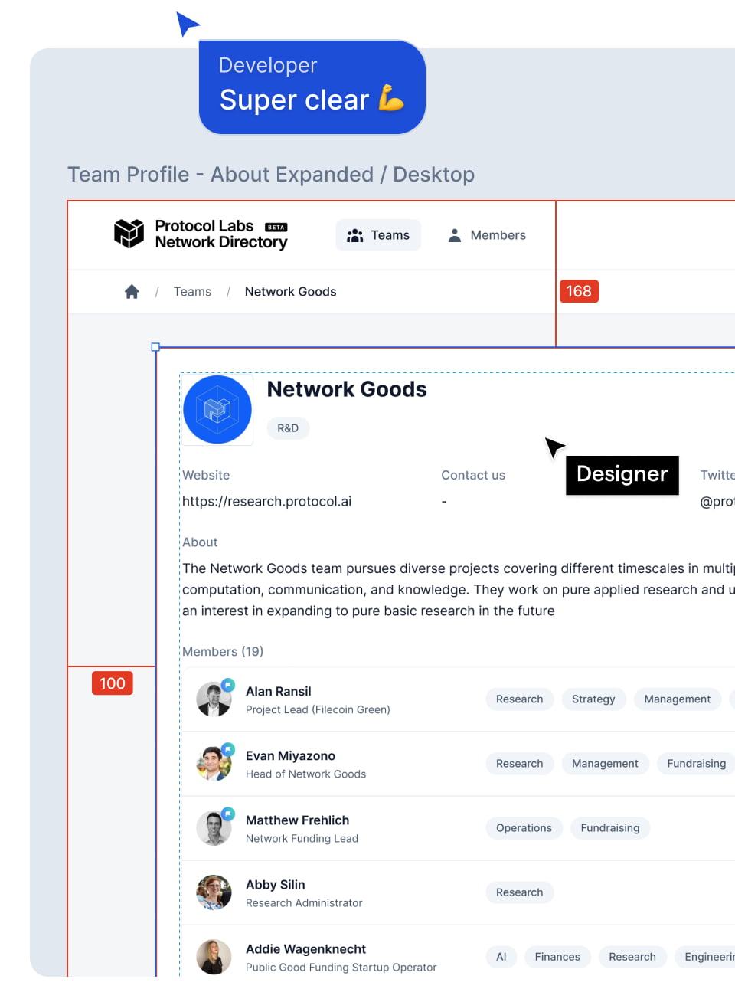This screenshot has width=735, height=989.
Task: Click the blue Developer Super clear bubble
Action: point(312,87)
